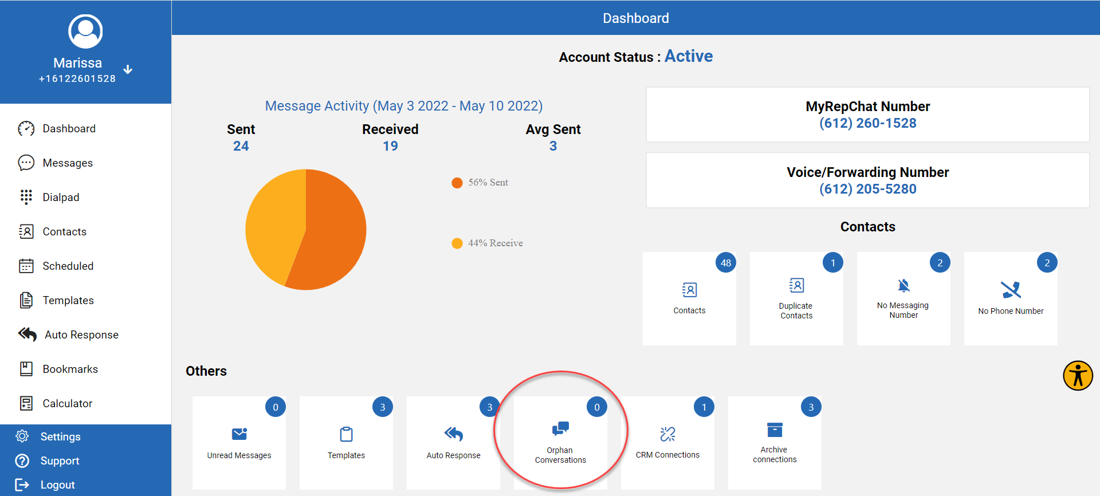Click the Archive connections box icon
This screenshot has height=496, width=1100.
[x=775, y=430]
